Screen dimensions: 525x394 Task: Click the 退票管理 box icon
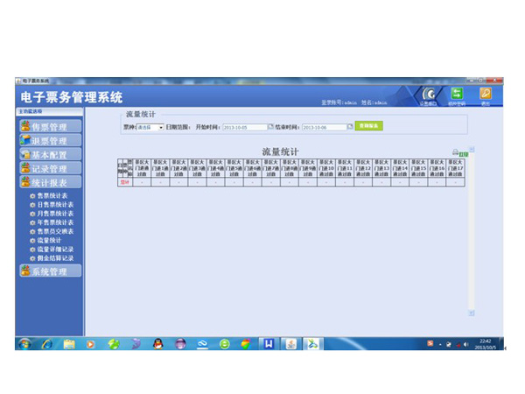pyautogui.click(x=25, y=140)
